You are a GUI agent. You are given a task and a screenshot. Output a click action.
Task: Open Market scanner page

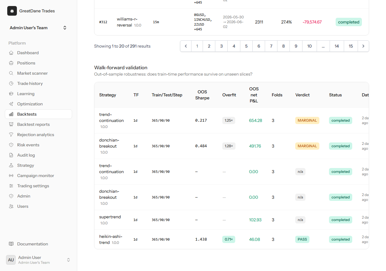coord(38,73)
